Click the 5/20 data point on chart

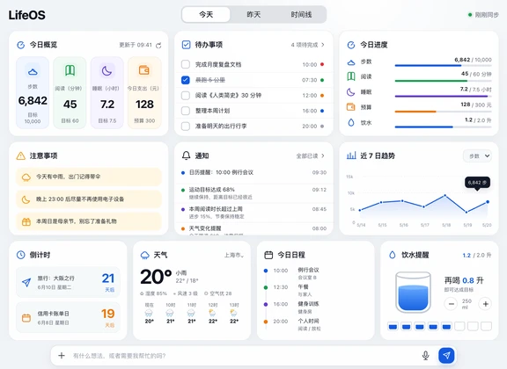[488, 202]
